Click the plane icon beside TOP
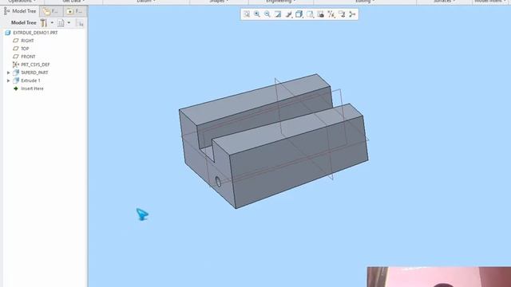The height and width of the screenshot is (287, 511). click(16, 49)
